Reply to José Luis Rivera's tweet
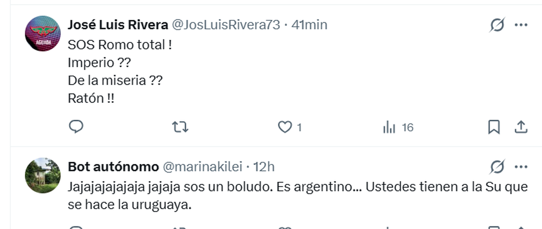The image size is (542, 229). (76, 128)
